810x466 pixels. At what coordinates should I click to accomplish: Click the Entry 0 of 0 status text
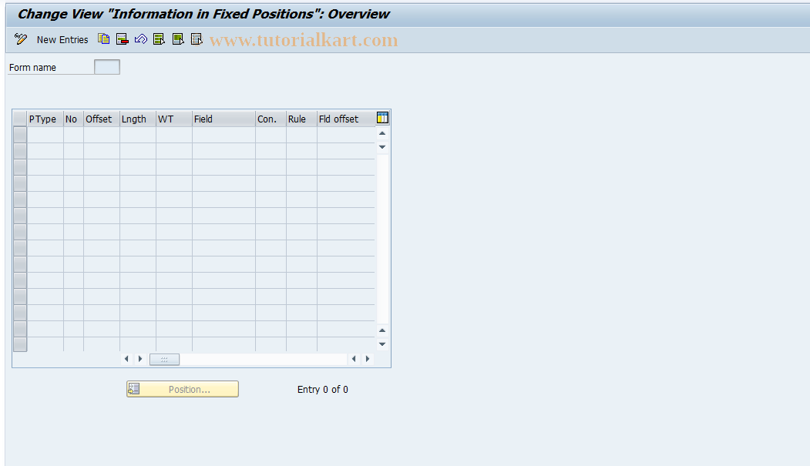click(x=322, y=390)
